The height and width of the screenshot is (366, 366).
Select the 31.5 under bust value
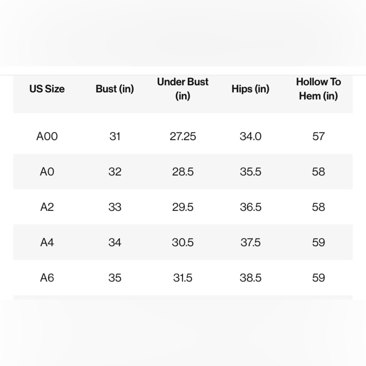183,278
